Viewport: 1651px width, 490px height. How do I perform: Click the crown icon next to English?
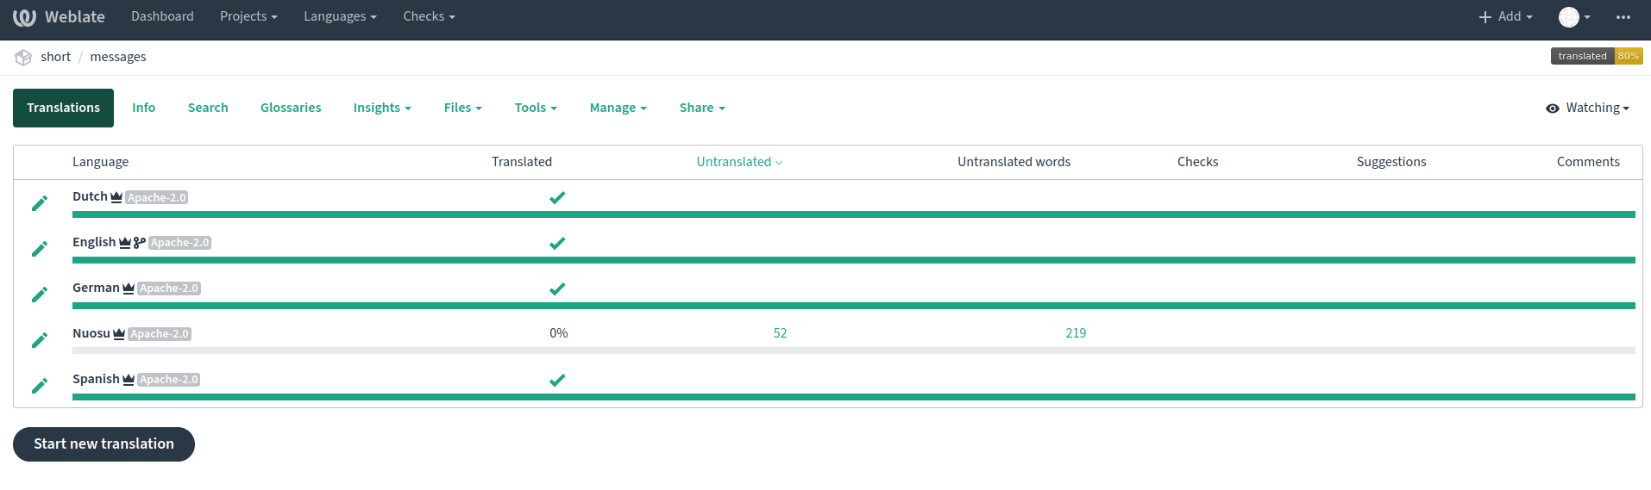coord(125,243)
